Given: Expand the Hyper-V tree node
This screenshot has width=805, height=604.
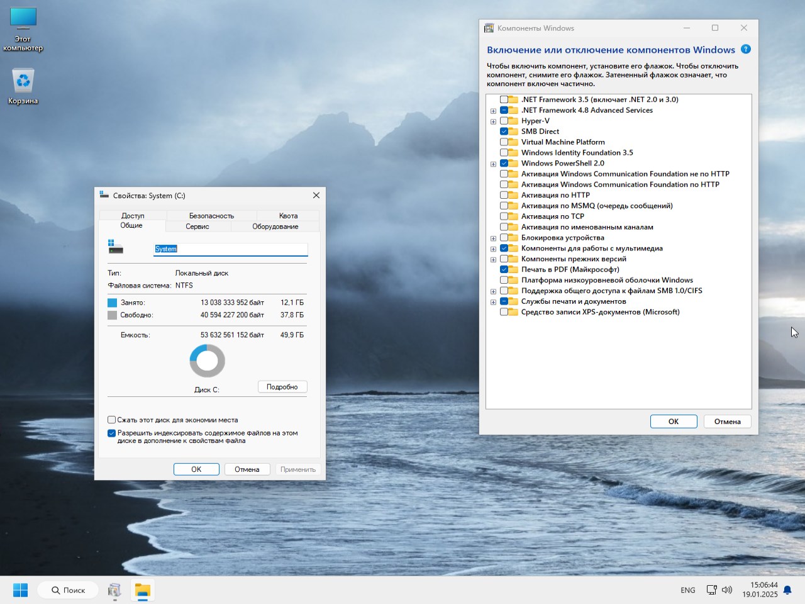Looking at the screenshot, I should pos(493,121).
